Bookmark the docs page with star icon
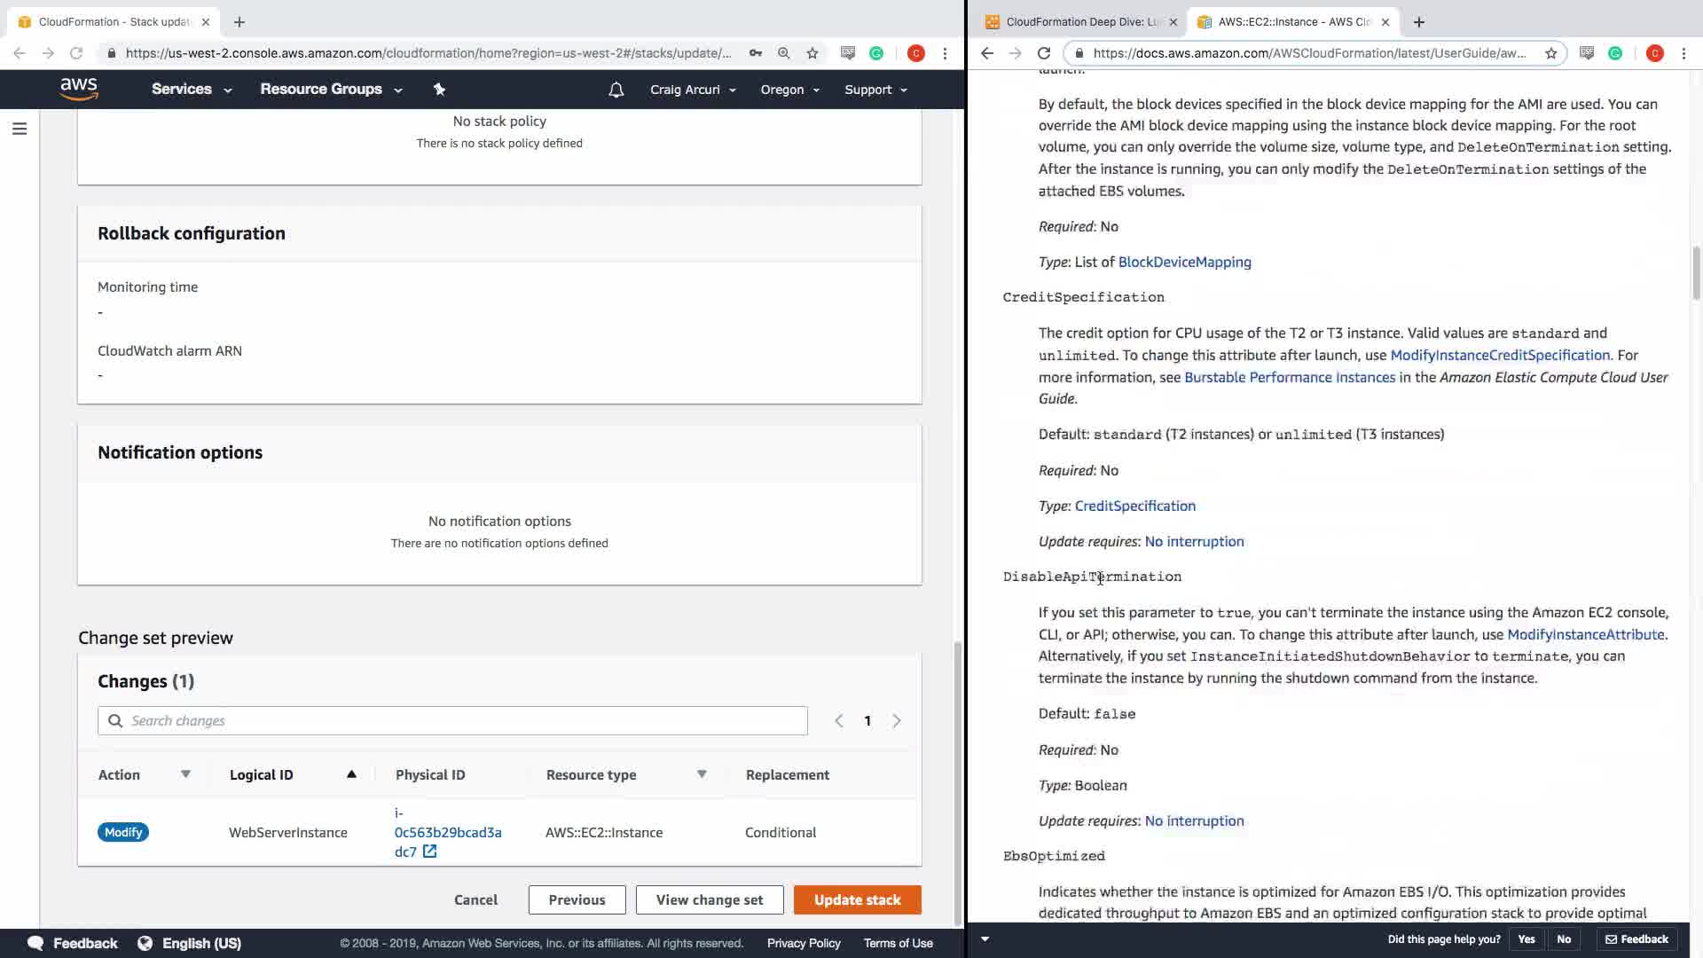Image resolution: width=1703 pixels, height=958 pixels. click(x=1550, y=53)
